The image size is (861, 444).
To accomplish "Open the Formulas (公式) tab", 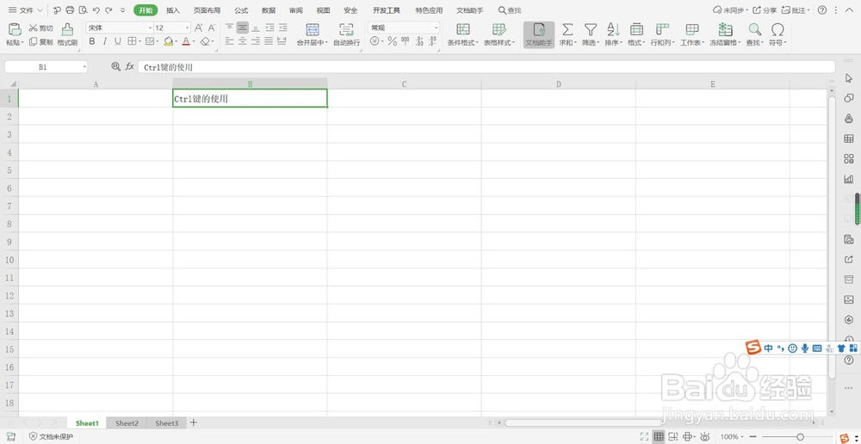I will (241, 9).
